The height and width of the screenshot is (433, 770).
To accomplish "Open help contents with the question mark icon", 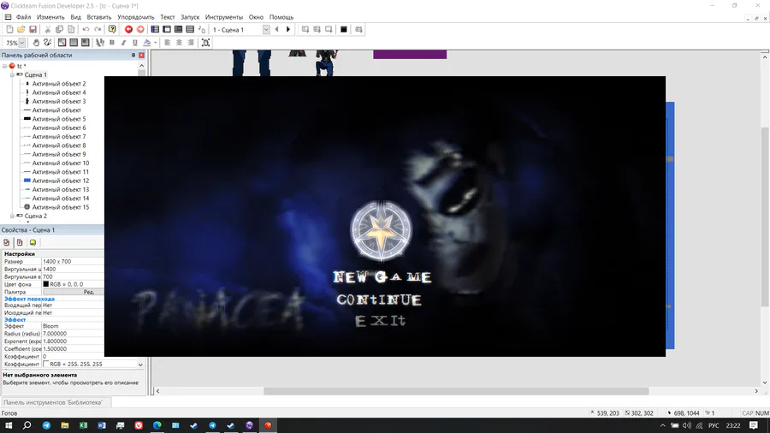I will (x=112, y=29).
